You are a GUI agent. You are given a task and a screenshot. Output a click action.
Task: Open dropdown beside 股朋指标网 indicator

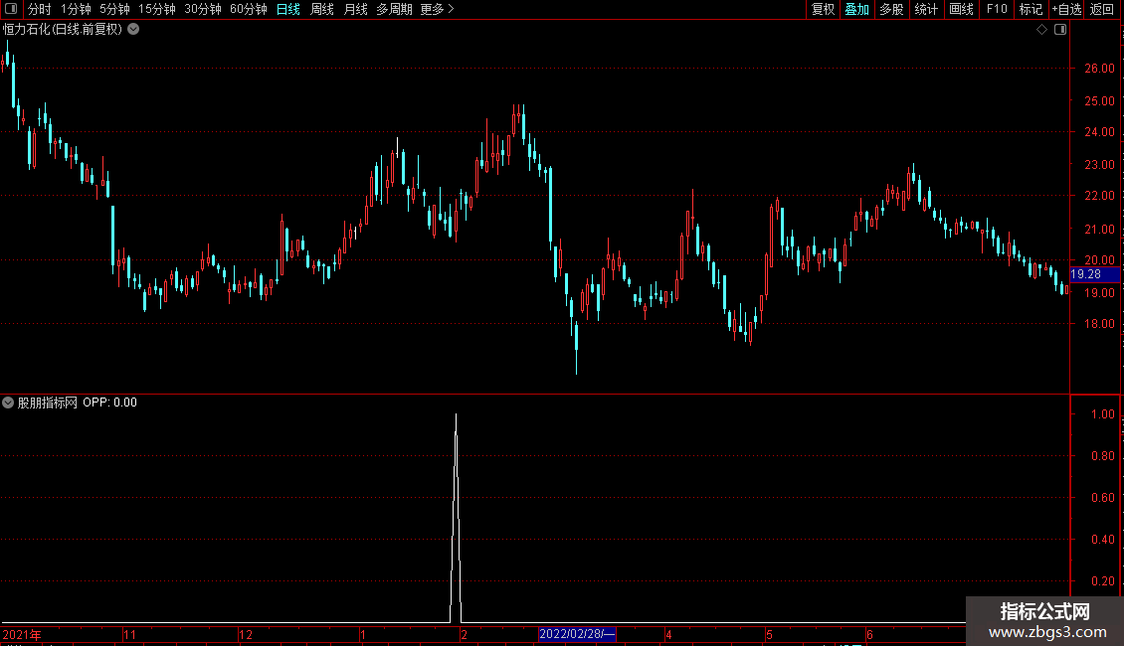click(x=8, y=403)
